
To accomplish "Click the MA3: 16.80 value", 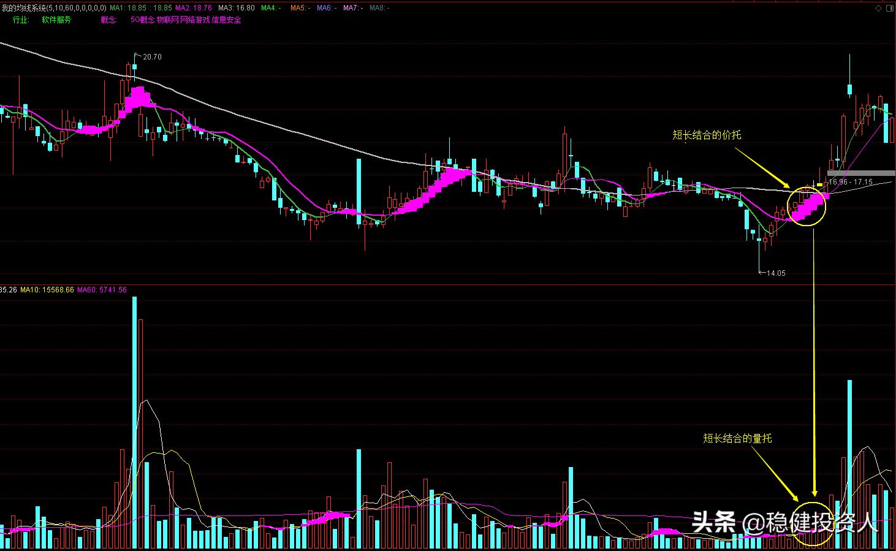I will coord(237,8).
